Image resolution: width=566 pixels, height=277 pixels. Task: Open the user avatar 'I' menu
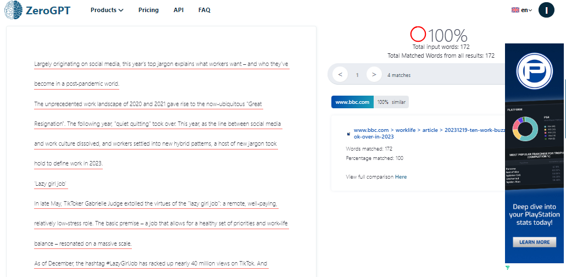[x=546, y=10]
